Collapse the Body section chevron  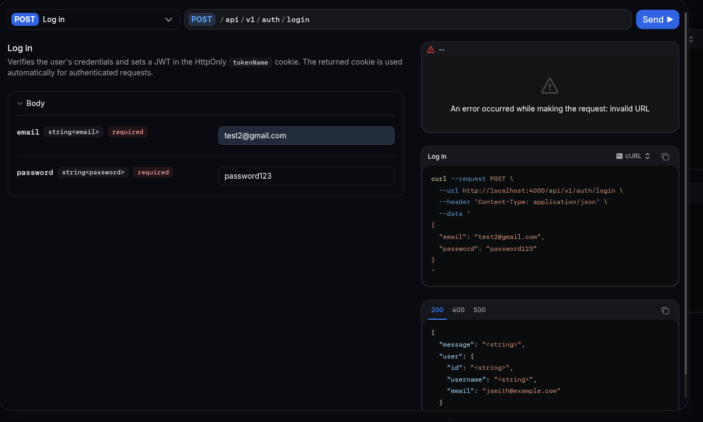click(20, 103)
